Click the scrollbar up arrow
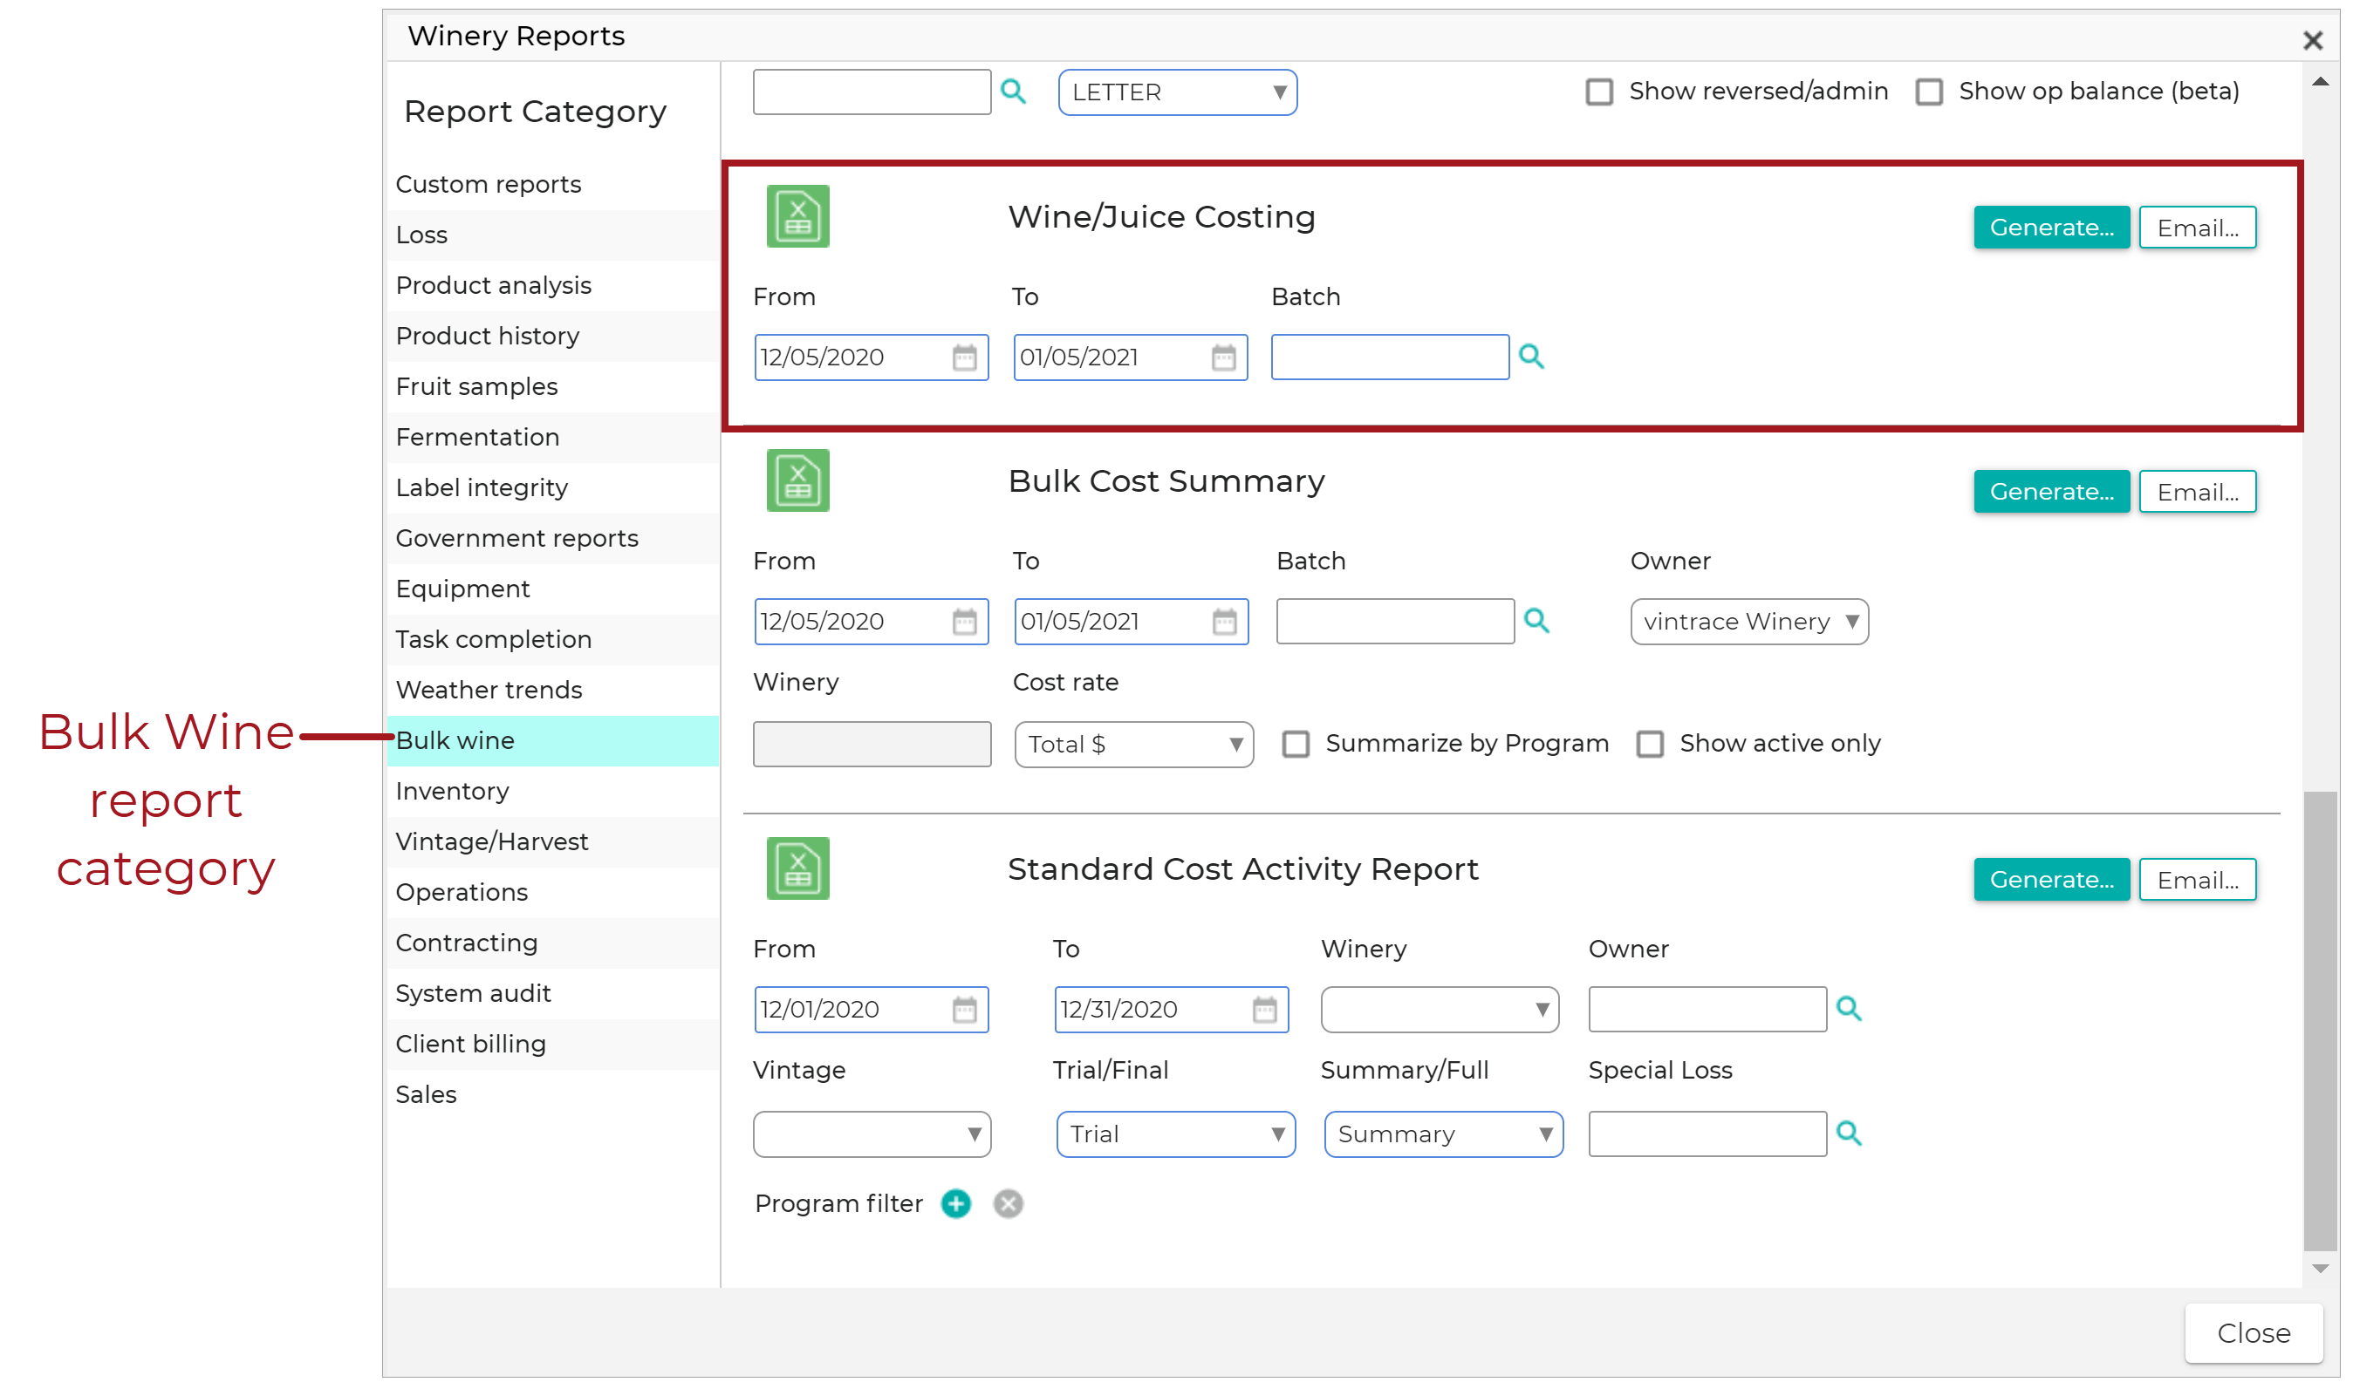2353x1389 pixels. (x=2319, y=81)
